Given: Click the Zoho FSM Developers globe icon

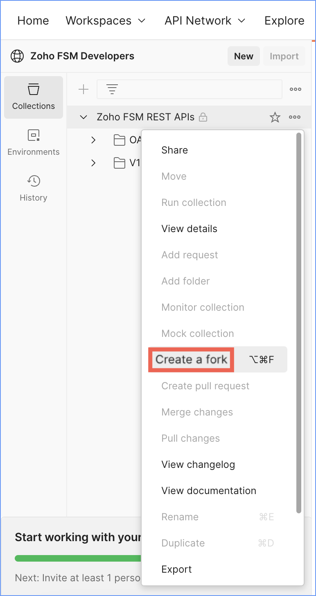Looking at the screenshot, I should pyautogui.click(x=17, y=56).
